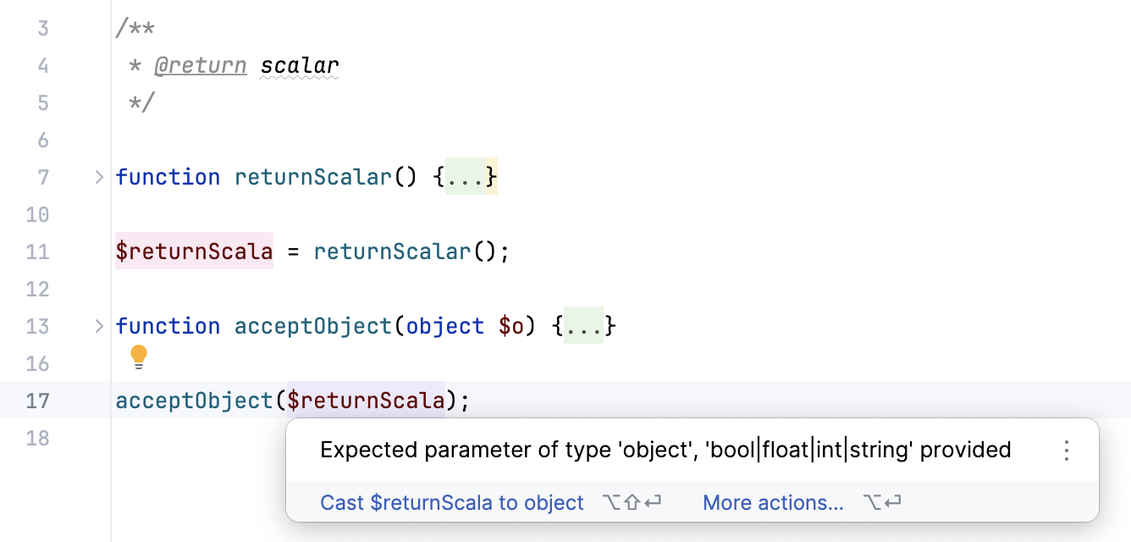This screenshot has width=1131, height=542.
Task: Click line number 17 in the gutter
Action: click(x=37, y=401)
